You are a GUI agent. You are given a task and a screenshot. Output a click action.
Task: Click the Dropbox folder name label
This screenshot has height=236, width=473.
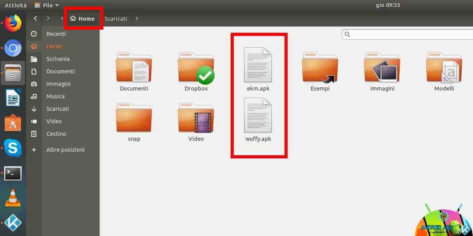pyautogui.click(x=196, y=89)
